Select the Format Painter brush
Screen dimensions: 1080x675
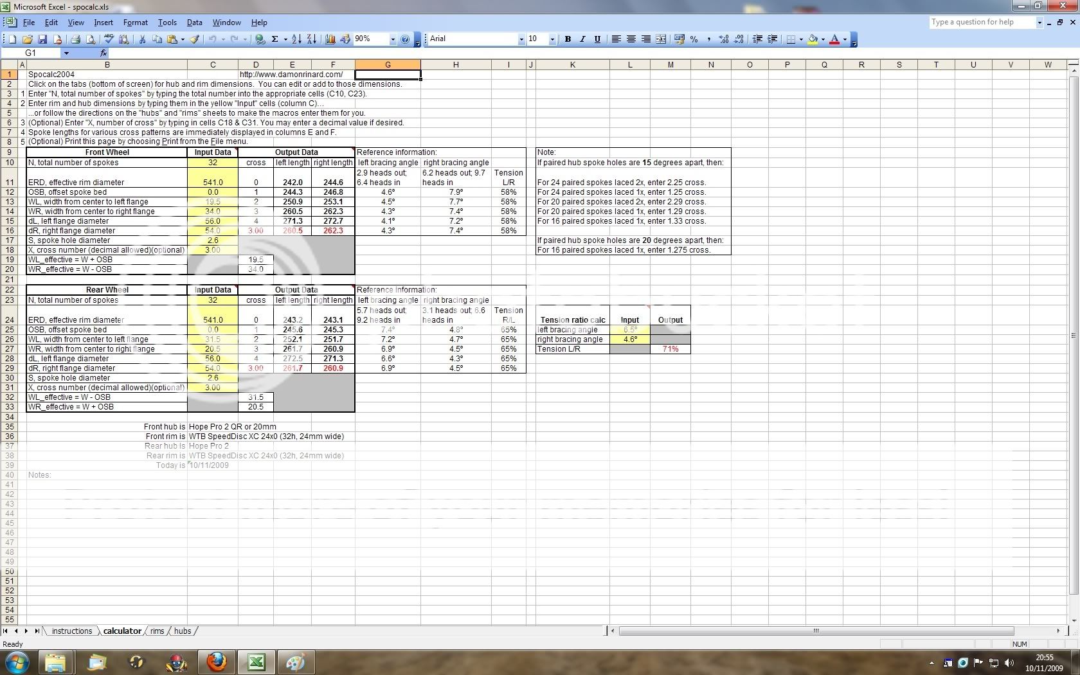point(195,39)
